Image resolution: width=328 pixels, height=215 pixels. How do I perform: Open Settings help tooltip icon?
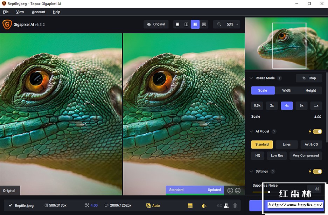pos(273,172)
